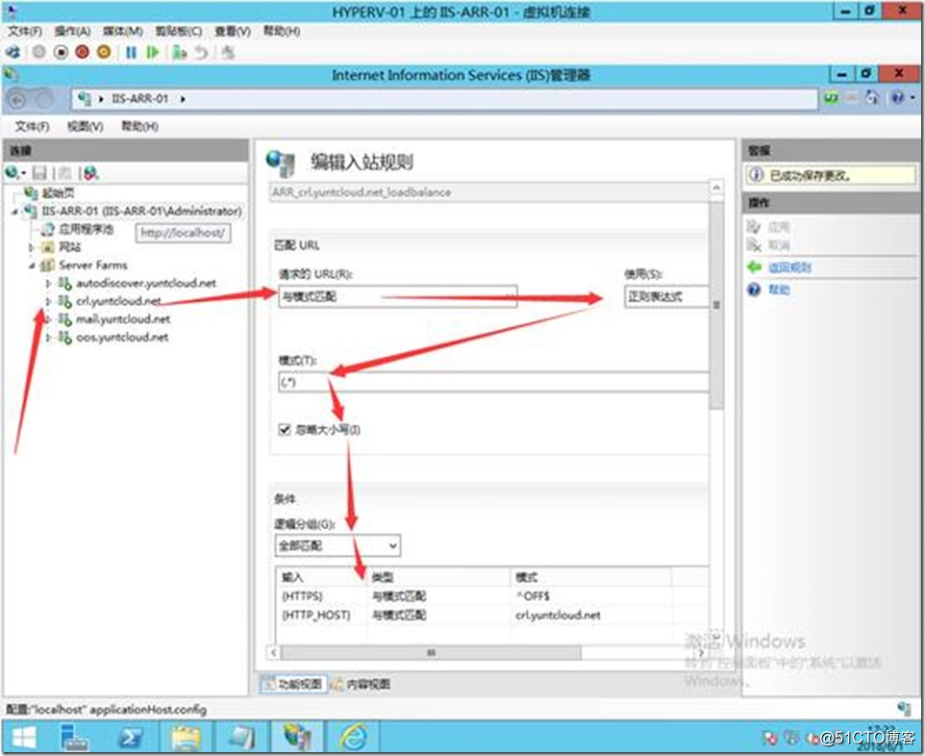
Task: Select crl.yuntcloud.net server farm
Action: 118,301
